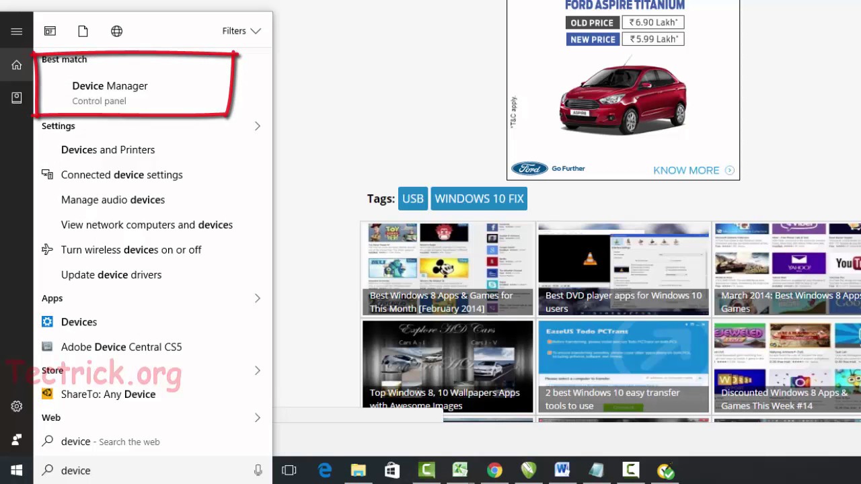Open Word from the taskbar
The image size is (861, 484).
pyautogui.click(x=562, y=471)
